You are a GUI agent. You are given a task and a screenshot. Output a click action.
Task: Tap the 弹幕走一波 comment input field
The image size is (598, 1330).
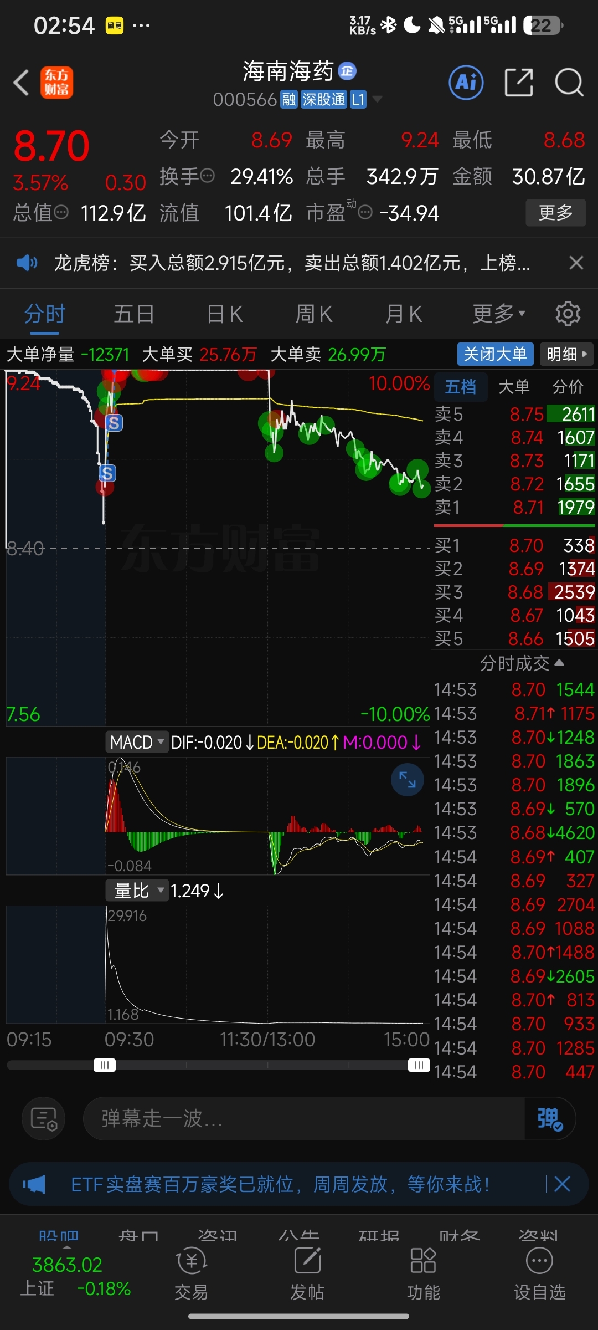(303, 1118)
